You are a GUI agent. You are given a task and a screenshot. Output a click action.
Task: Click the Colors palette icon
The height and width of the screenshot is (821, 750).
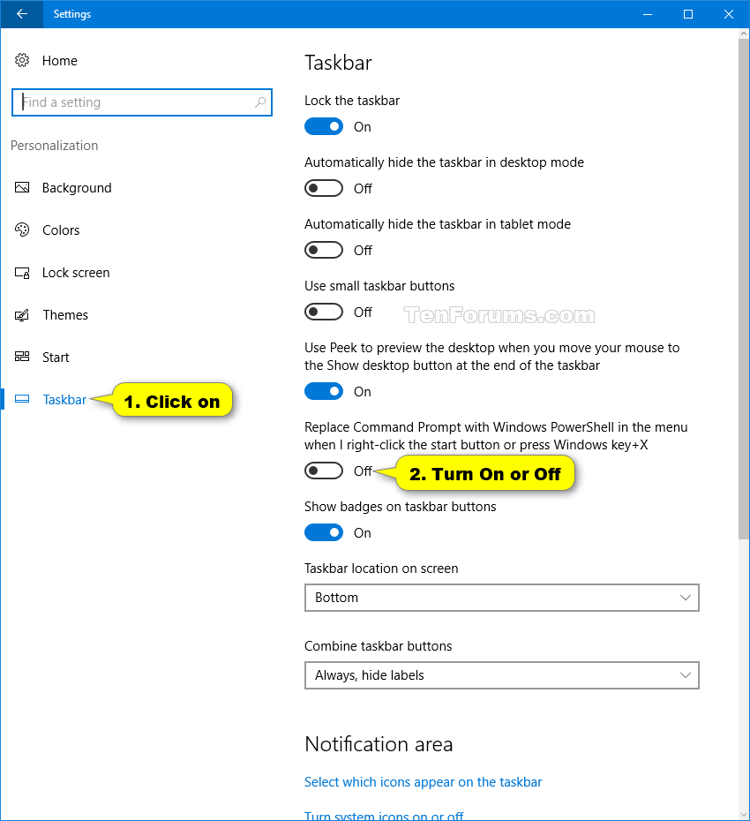coord(22,230)
